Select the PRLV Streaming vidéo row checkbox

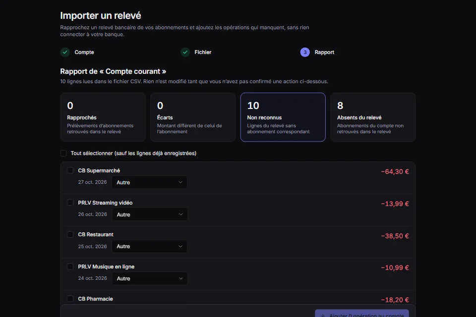click(70, 202)
